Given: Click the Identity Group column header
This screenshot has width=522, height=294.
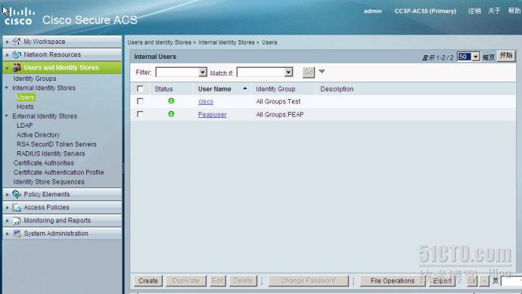Looking at the screenshot, I should (x=275, y=89).
